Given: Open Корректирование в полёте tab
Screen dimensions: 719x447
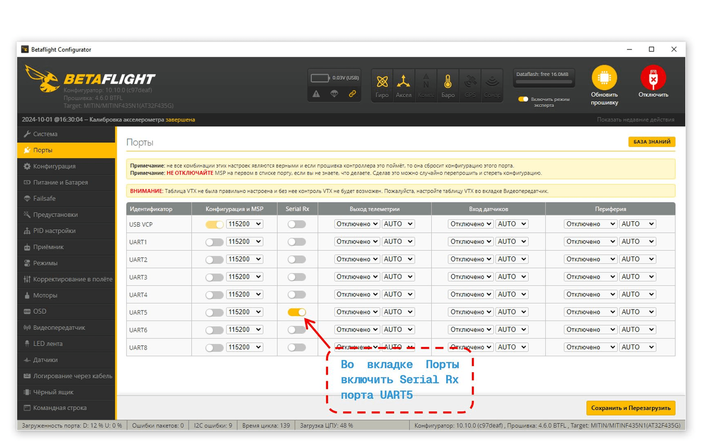Looking at the screenshot, I should (x=66, y=279).
